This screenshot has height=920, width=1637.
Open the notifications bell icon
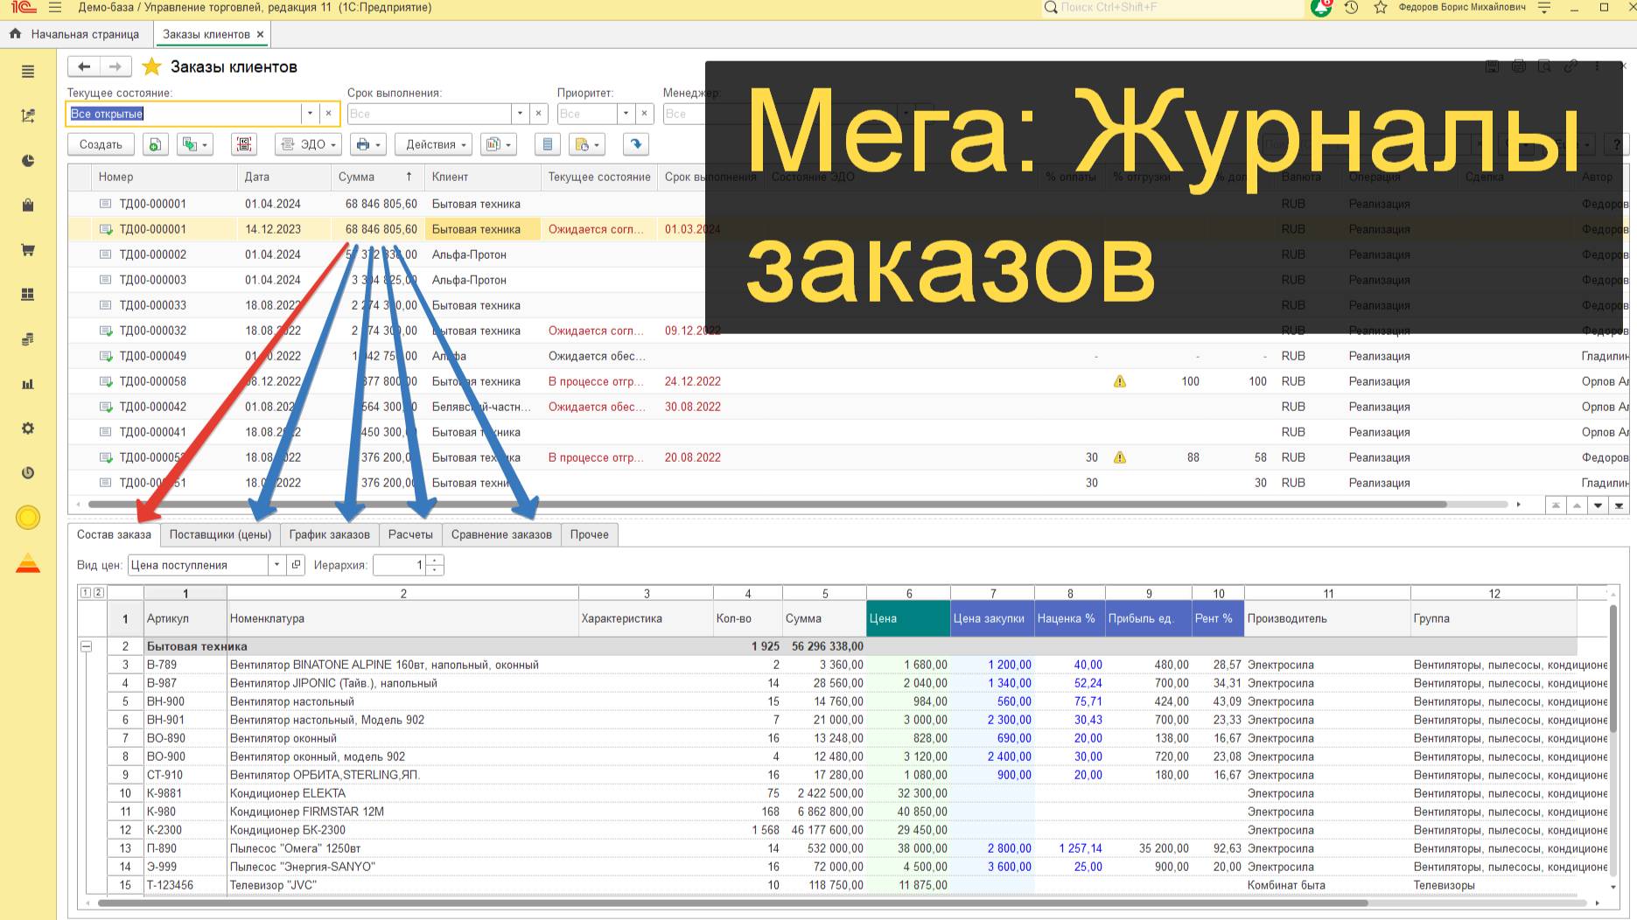click(1321, 8)
